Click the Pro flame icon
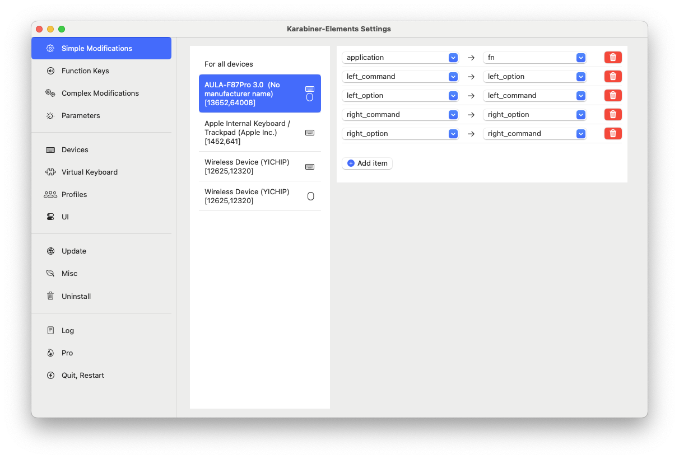 click(x=50, y=353)
